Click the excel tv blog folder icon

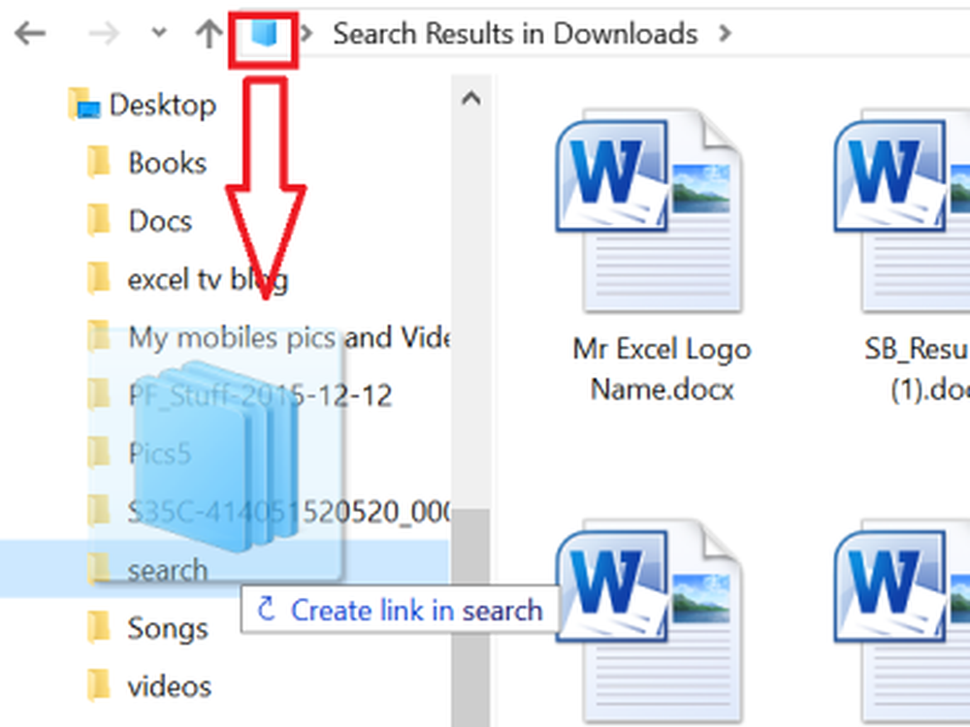point(98,278)
